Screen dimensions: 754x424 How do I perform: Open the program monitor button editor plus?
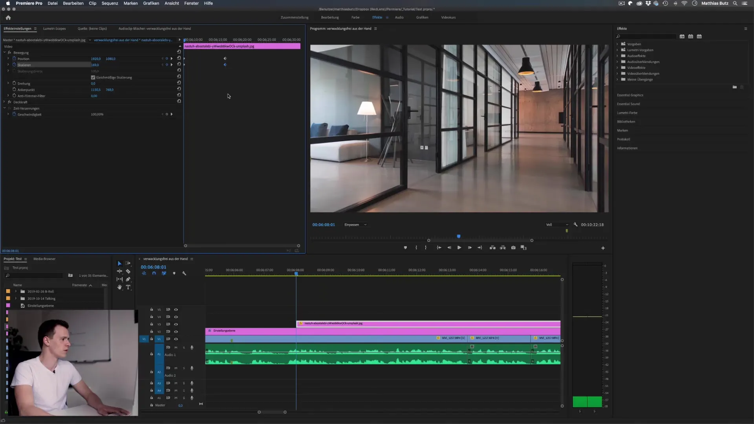pyautogui.click(x=603, y=248)
